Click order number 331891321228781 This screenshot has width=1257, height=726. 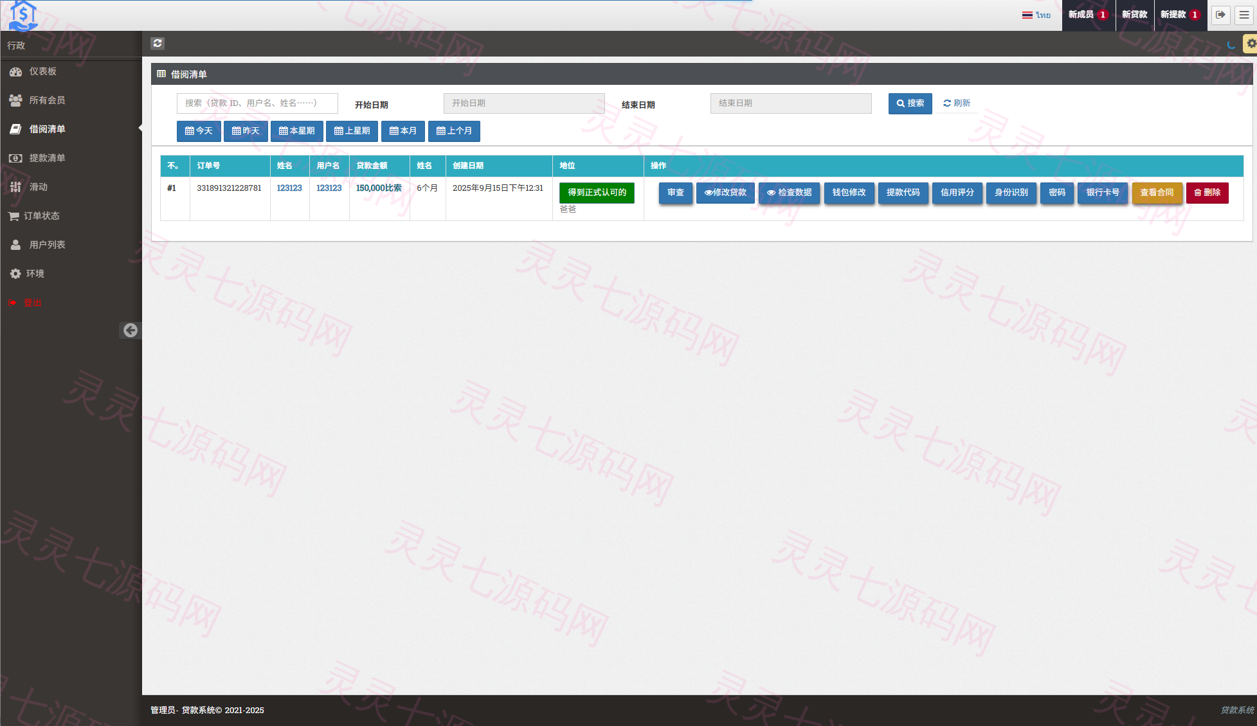229,188
